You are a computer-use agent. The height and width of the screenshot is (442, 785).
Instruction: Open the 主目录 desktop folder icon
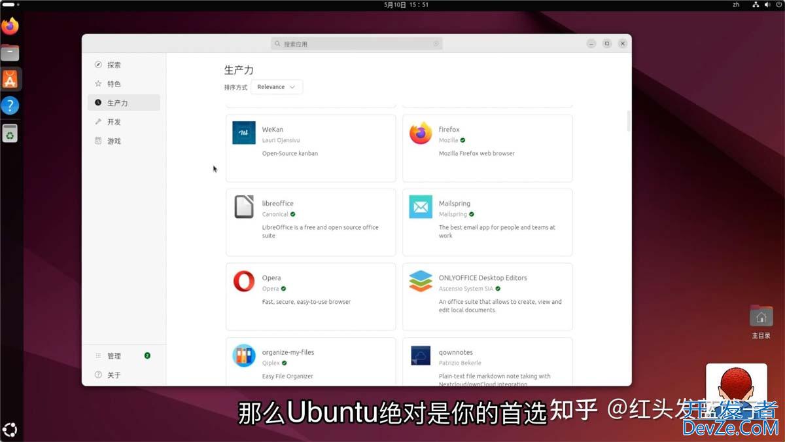[x=761, y=316]
